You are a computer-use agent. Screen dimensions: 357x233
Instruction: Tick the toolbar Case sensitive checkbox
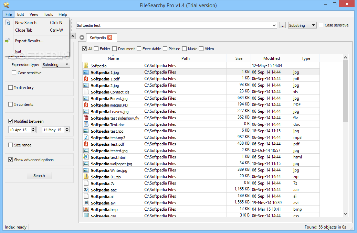pyautogui.click(x=321, y=25)
